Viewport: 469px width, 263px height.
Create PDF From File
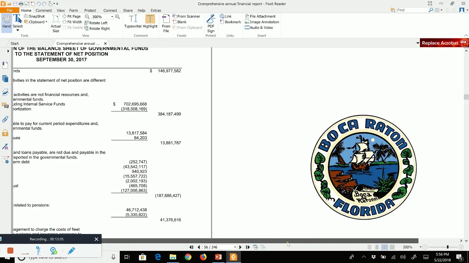point(166,24)
